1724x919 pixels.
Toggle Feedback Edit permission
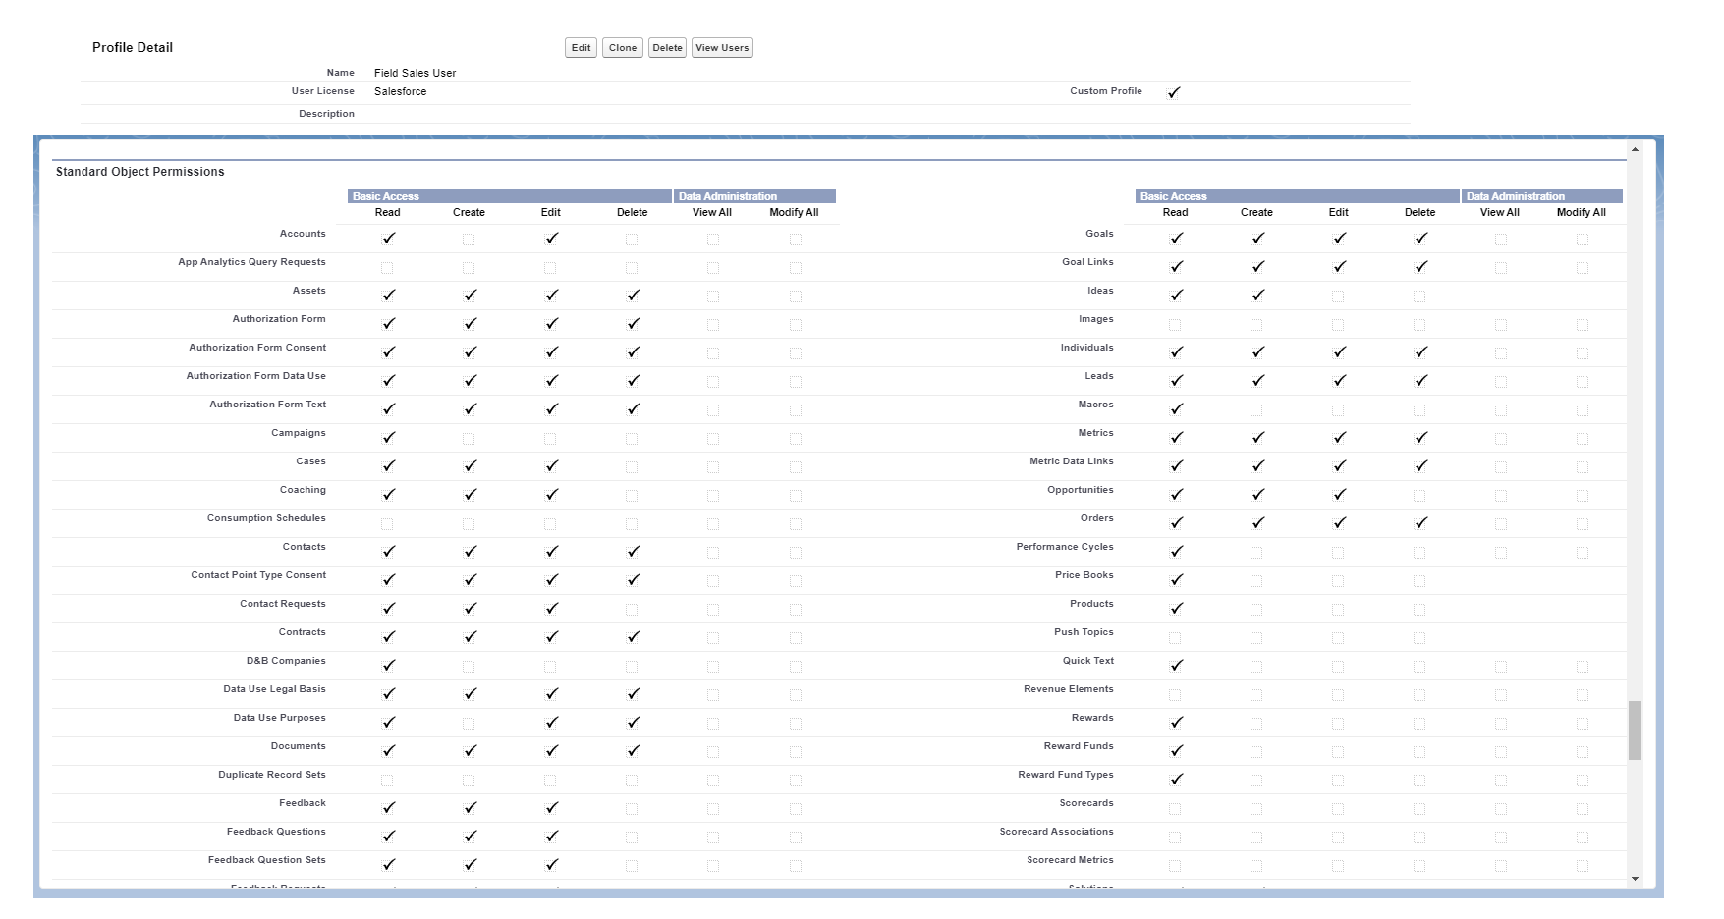click(552, 808)
